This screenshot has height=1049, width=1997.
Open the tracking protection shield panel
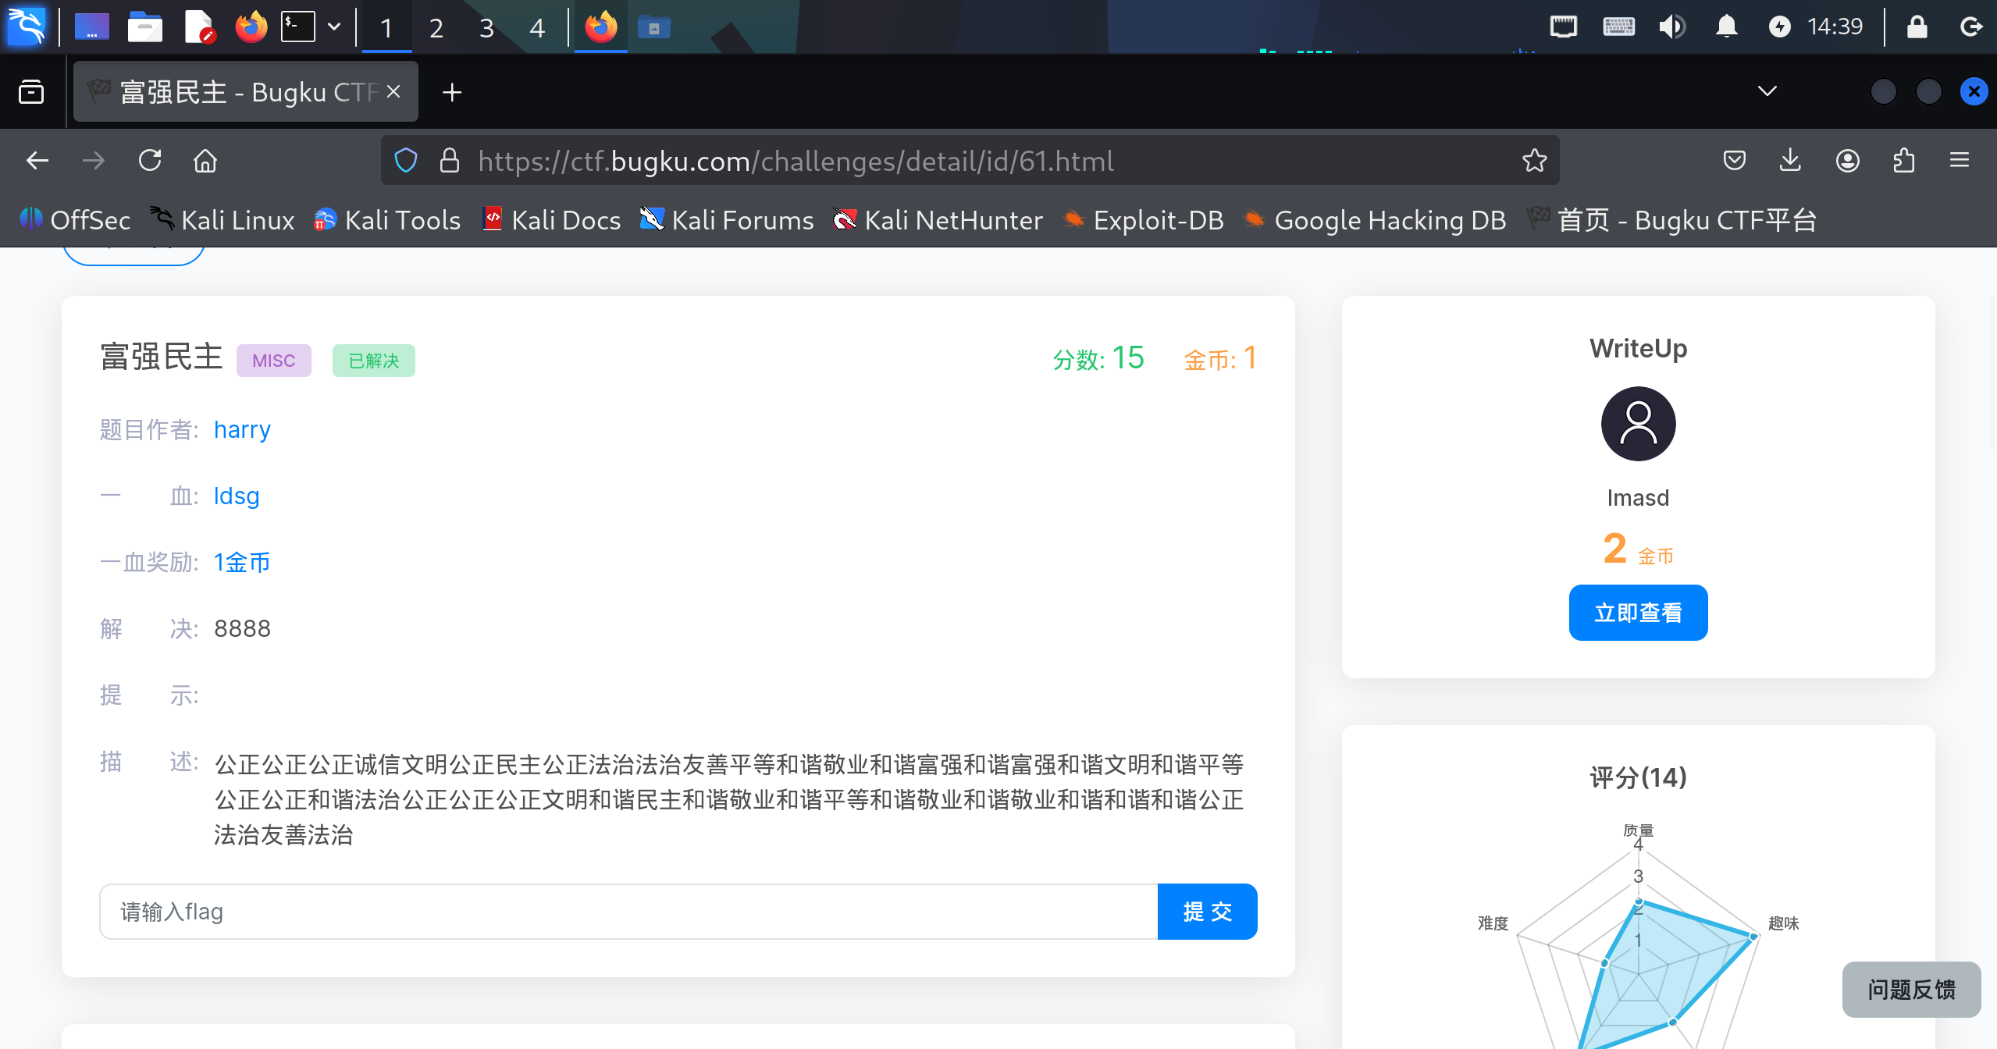[406, 161]
